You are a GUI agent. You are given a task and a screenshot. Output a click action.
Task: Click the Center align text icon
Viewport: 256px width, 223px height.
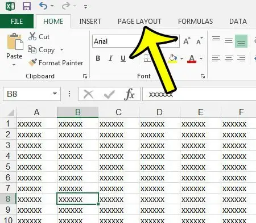pyautogui.click(x=229, y=58)
